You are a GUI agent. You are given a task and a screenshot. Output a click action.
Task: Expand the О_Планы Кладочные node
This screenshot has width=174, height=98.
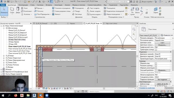click(x=4, y=58)
